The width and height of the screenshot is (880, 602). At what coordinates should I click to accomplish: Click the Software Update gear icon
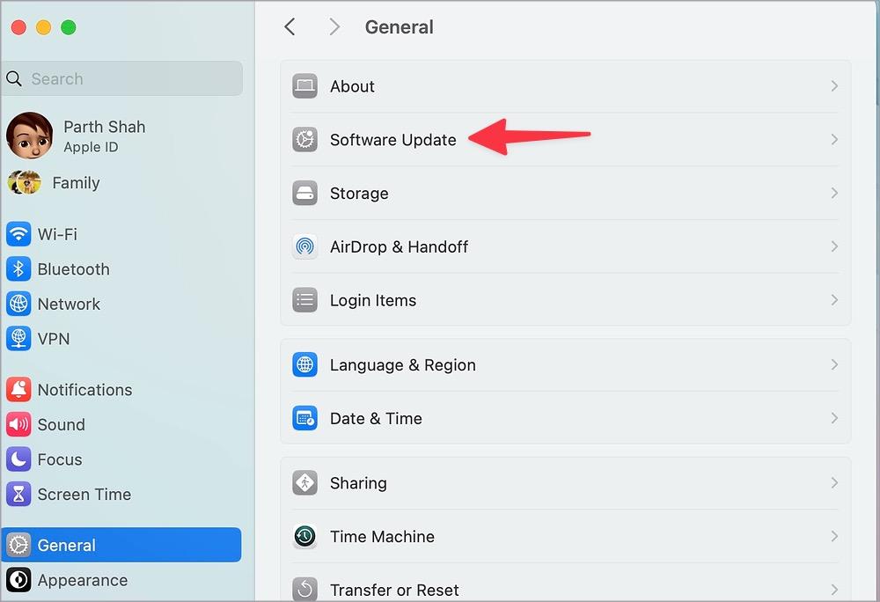pos(304,139)
